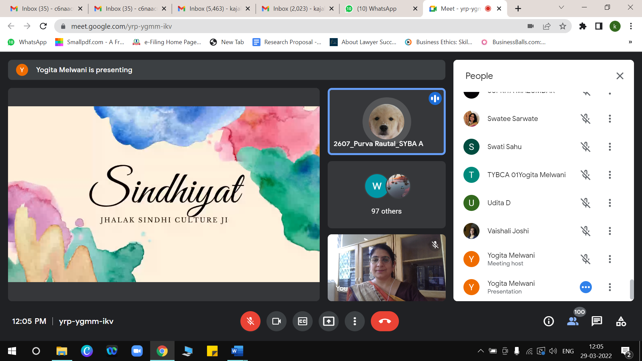Click the Present now screen share button

[x=328, y=321]
